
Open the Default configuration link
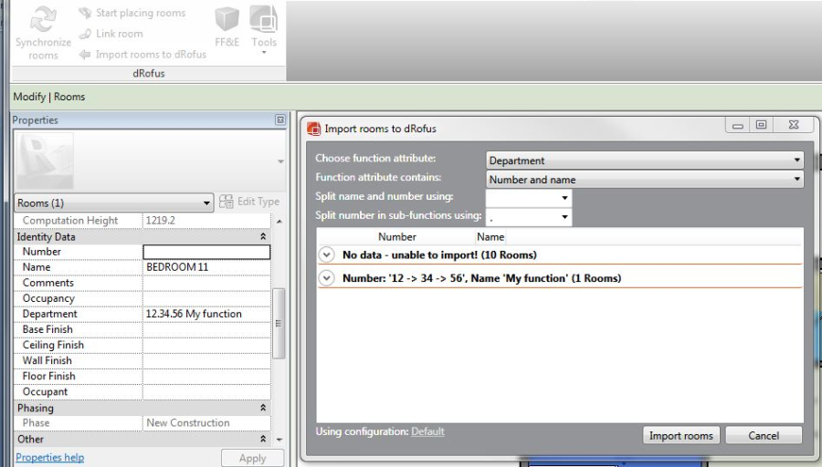click(427, 431)
